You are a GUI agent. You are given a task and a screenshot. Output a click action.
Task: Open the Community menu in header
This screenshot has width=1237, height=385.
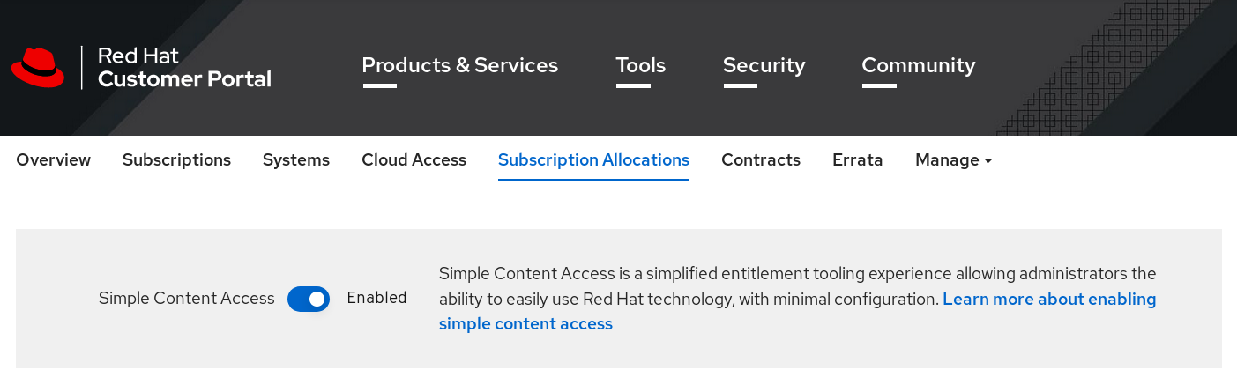[918, 65]
